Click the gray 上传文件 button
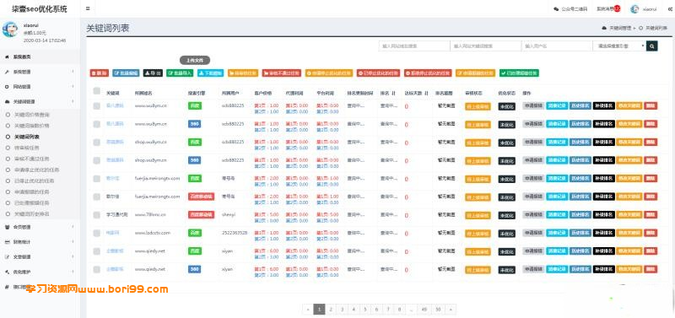675x318 pixels. (x=195, y=61)
